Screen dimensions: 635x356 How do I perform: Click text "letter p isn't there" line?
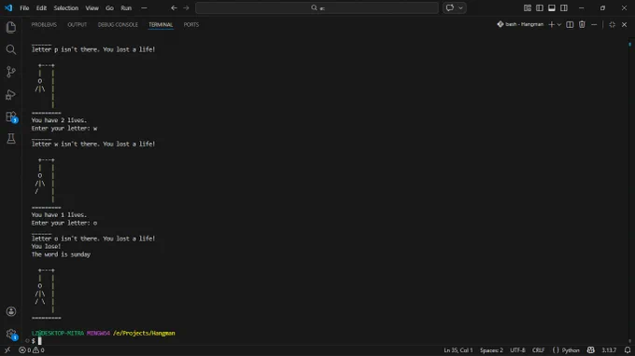(x=93, y=49)
